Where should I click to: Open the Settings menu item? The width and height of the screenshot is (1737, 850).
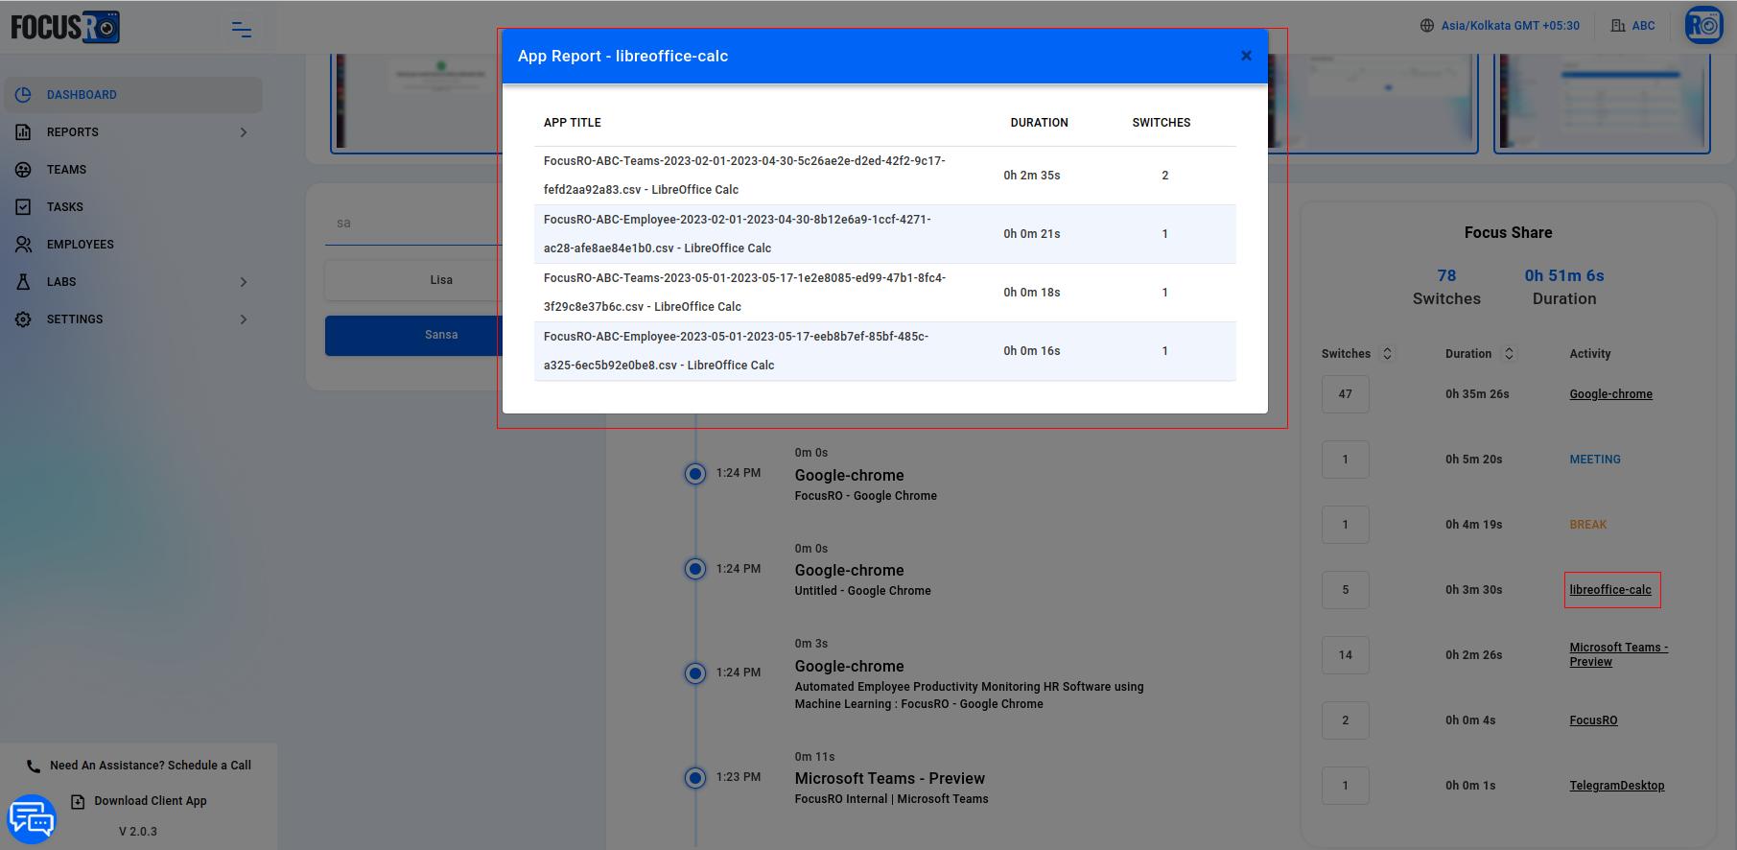point(133,319)
